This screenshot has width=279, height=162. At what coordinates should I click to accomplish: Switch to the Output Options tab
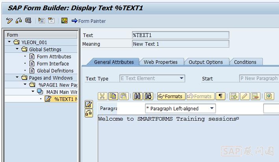click(x=206, y=62)
